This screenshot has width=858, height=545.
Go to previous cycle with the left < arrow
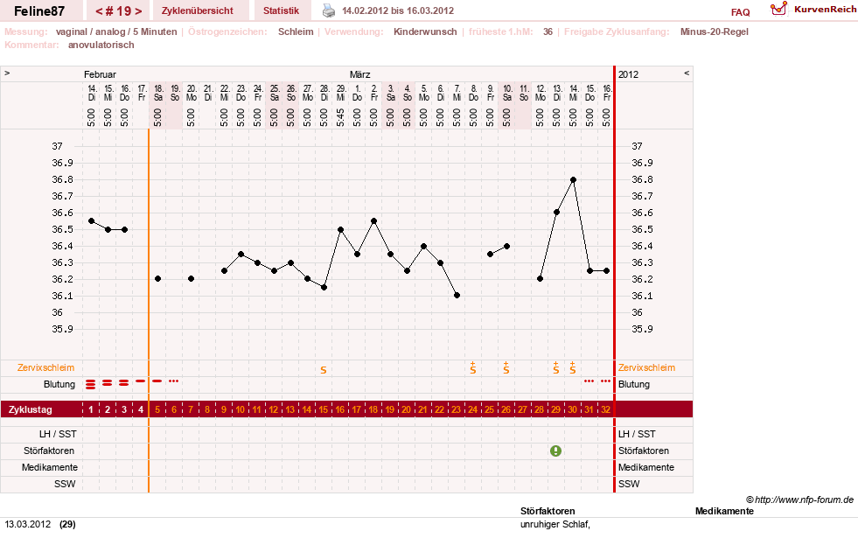pyautogui.click(x=99, y=11)
